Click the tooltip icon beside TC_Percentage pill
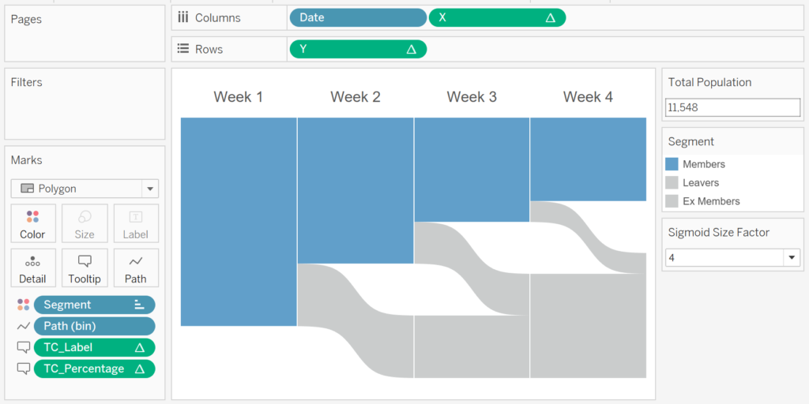809x404 pixels. pyautogui.click(x=23, y=369)
